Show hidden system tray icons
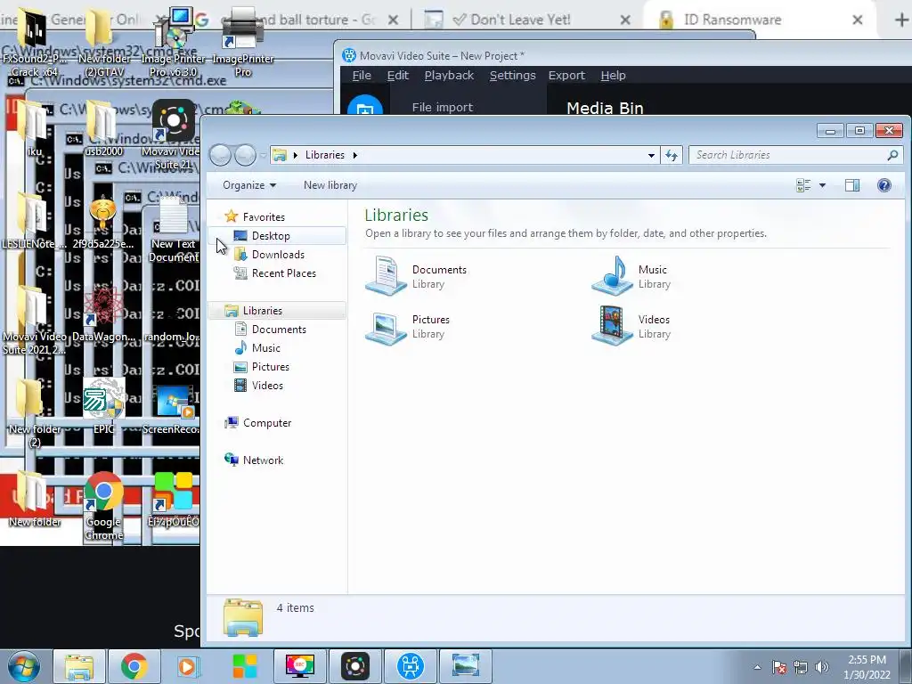912x684 pixels. click(757, 667)
